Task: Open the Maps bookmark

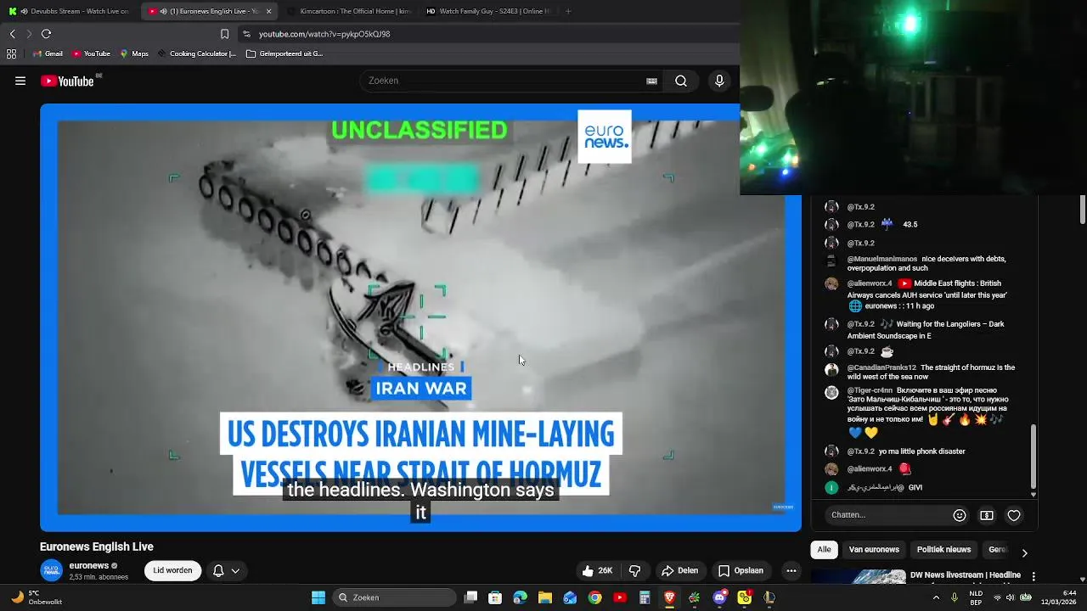Action: tap(134, 53)
